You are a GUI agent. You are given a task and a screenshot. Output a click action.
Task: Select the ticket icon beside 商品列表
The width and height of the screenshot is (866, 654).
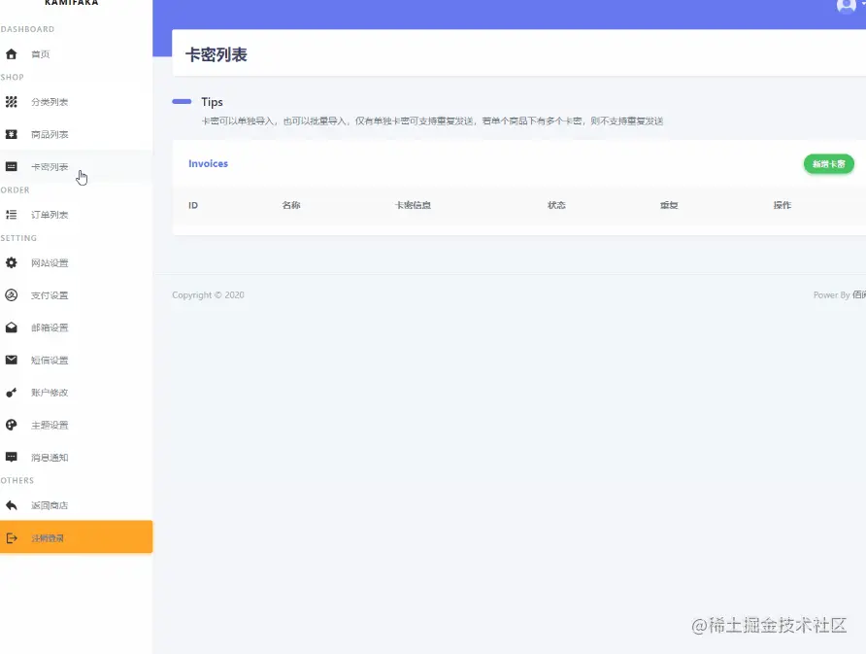click(x=11, y=134)
